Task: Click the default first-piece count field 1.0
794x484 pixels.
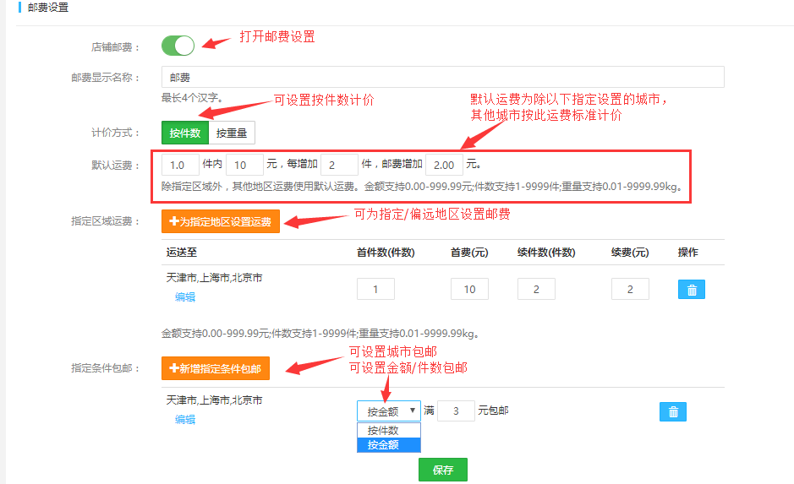Action: [179, 165]
